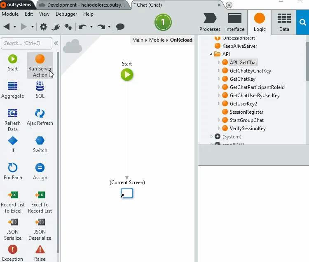Viewport: 309px width, 262px height.
Task: Expand the GetUserKey2 action
Action: click(219, 104)
